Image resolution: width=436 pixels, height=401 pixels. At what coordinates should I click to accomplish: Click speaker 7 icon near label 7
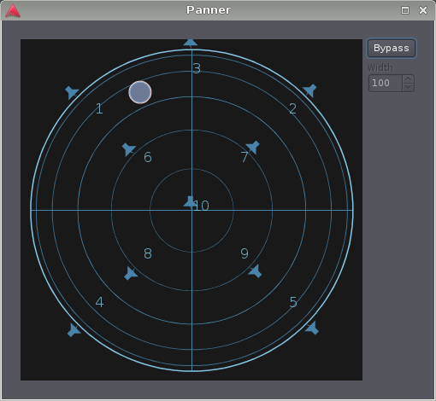(253, 148)
